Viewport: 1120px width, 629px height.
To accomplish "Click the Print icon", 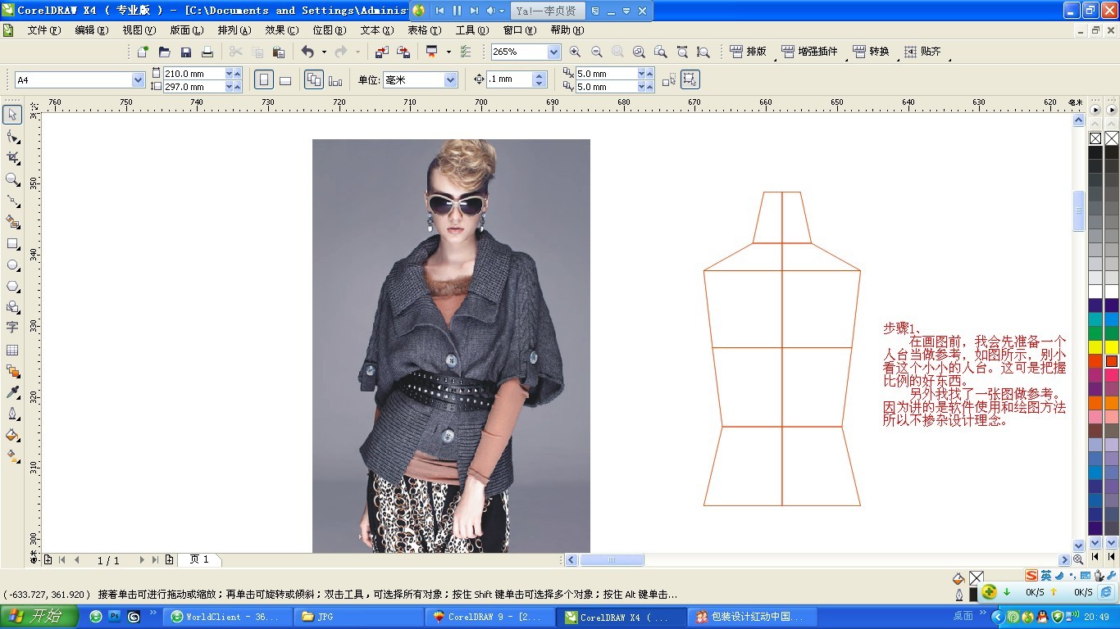I will (207, 52).
